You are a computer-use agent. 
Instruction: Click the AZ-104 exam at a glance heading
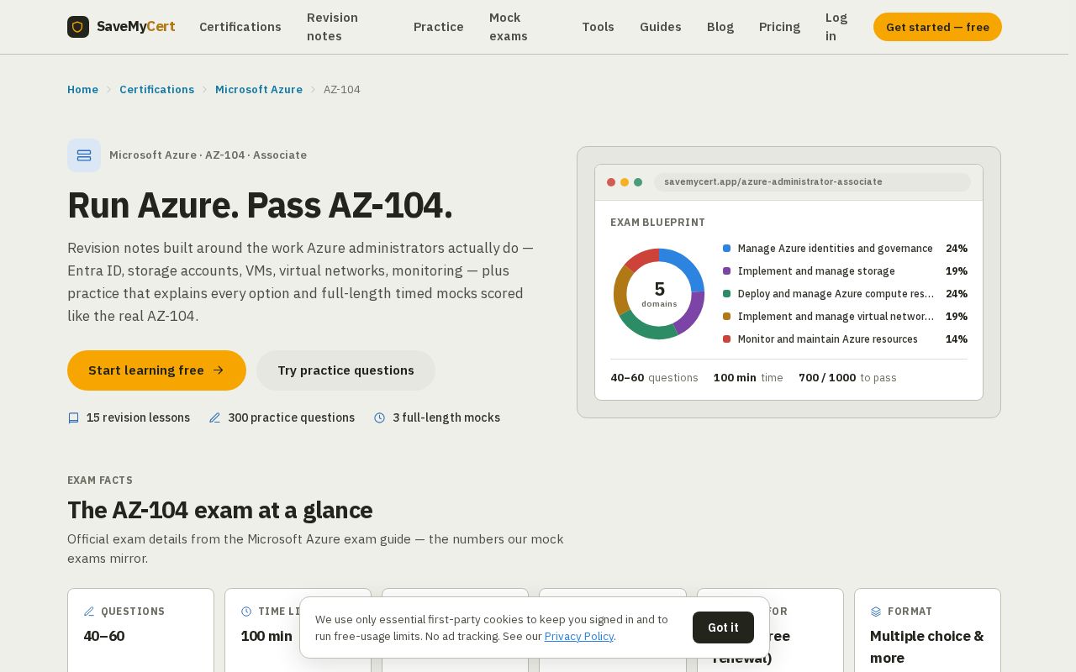(220, 511)
